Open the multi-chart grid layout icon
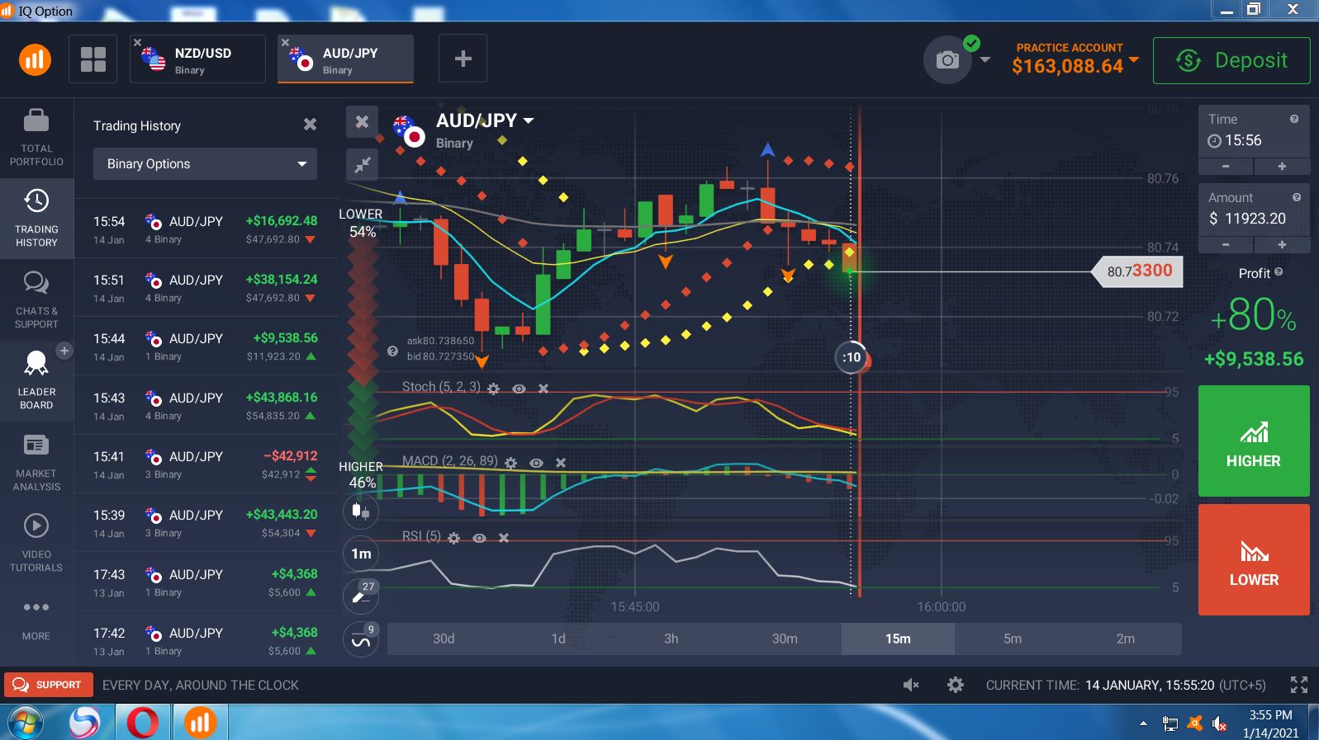1319x740 pixels. click(x=93, y=59)
